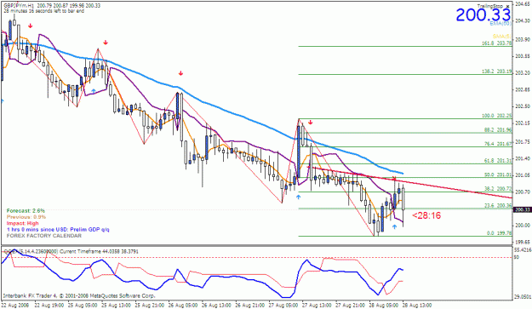Viewport: 532px width, 309px height.
Task: Click the FOREX FACTORY CALENDAR label
Action: pos(44,236)
